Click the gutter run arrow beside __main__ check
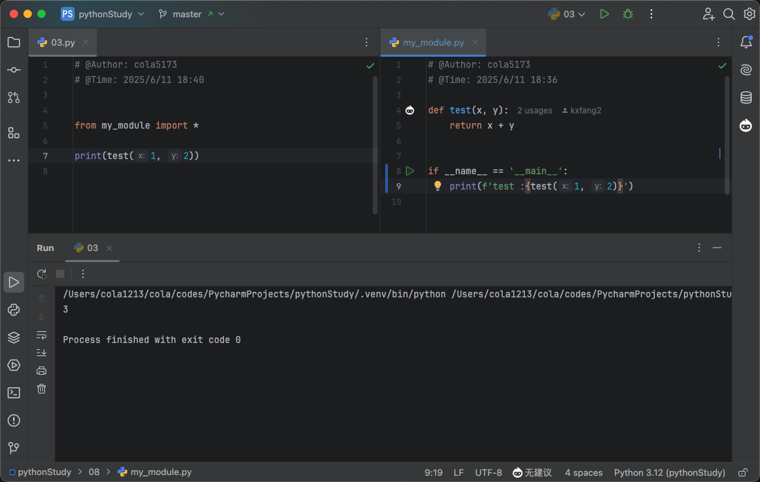Image resolution: width=760 pixels, height=482 pixels. (x=410, y=171)
